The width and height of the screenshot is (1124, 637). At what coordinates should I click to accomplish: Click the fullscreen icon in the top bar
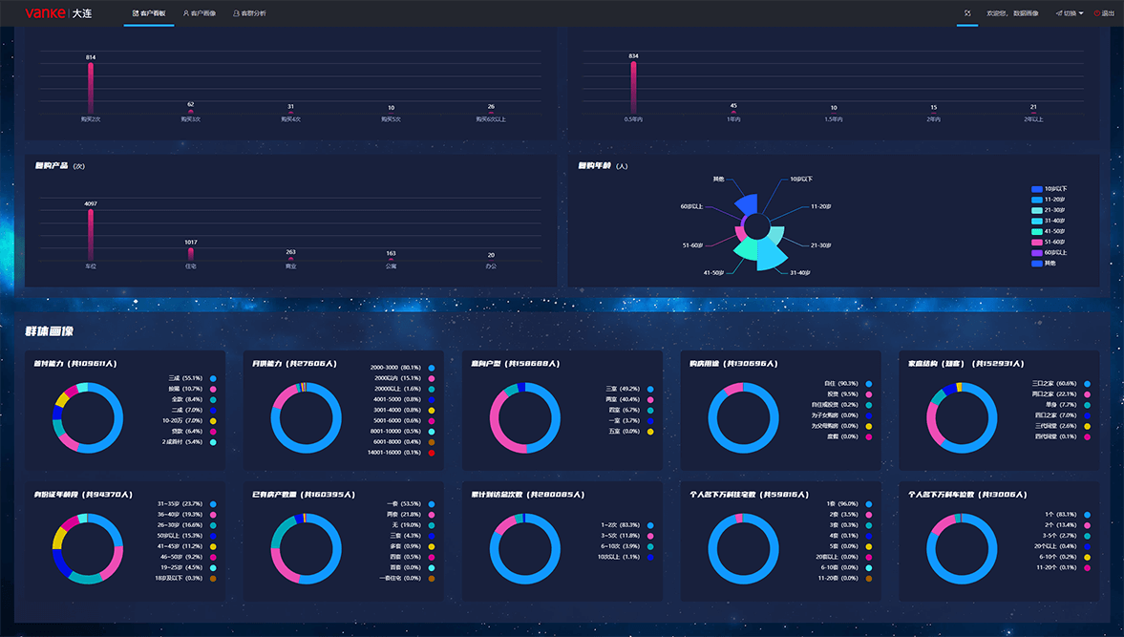[967, 13]
